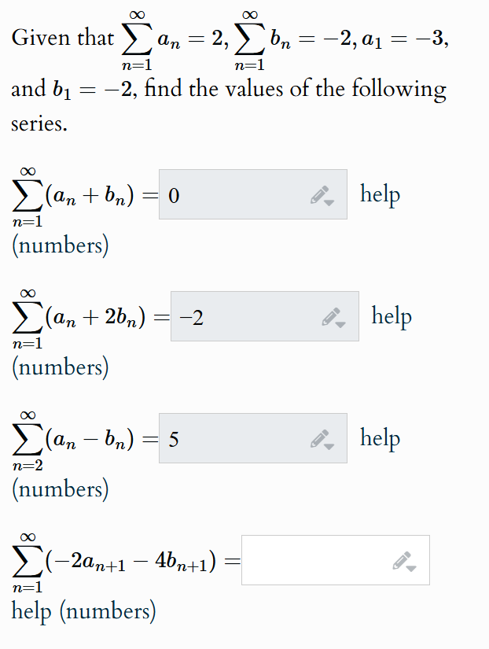Click the answer field containing 0
This screenshot has height=649, width=489.
[x=236, y=194]
